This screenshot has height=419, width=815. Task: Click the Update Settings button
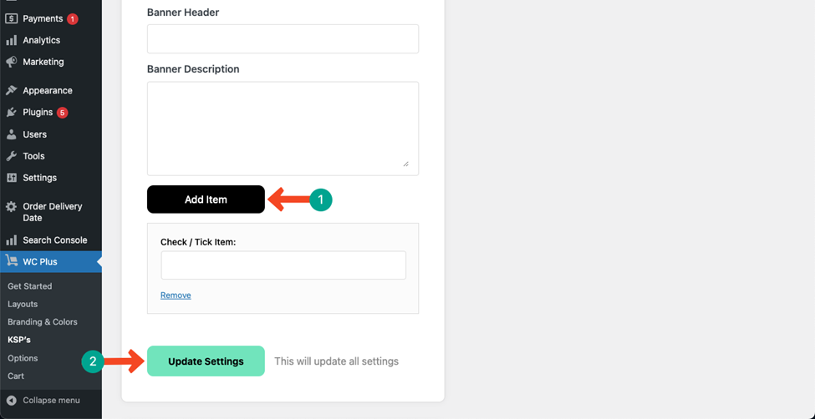click(206, 361)
